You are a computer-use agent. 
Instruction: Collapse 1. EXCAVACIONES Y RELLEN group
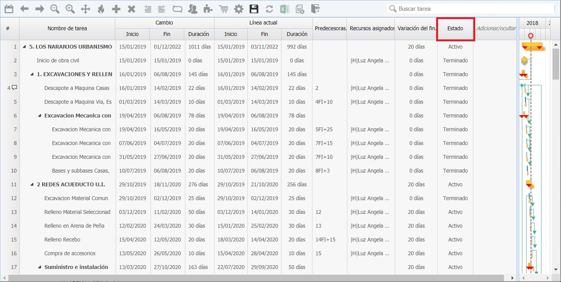(x=32, y=74)
